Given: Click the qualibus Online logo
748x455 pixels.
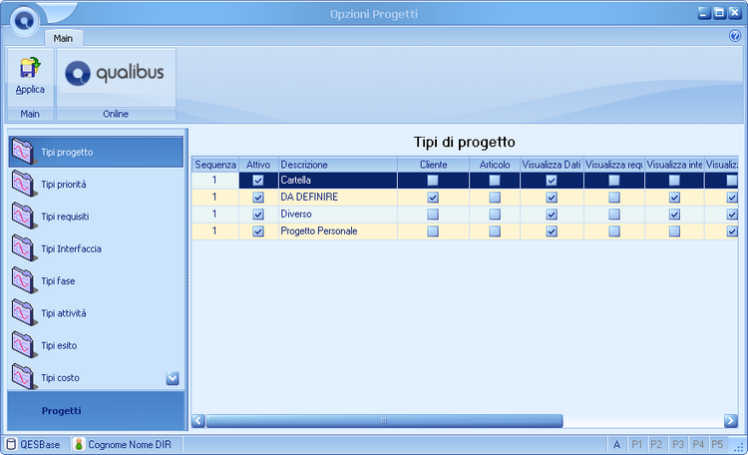Looking at the screenshot, I should pos(115,74).
